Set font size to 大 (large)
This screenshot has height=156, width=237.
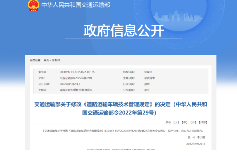coord(176,122)
